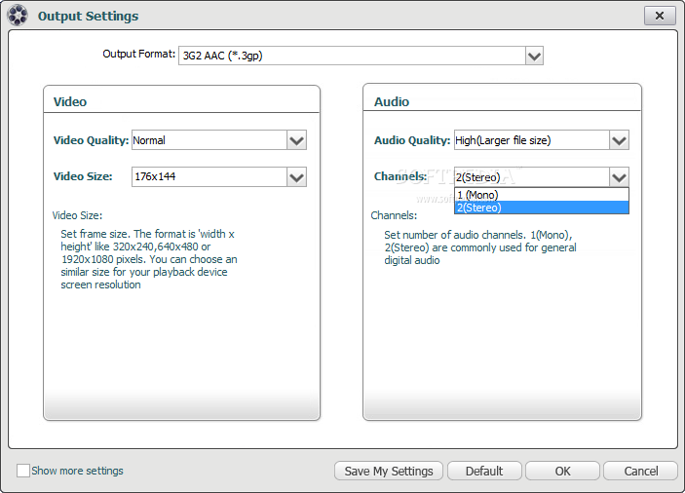Click the Audio Quality field showing High
The image size is (685, 493).
tap(531, 140)
